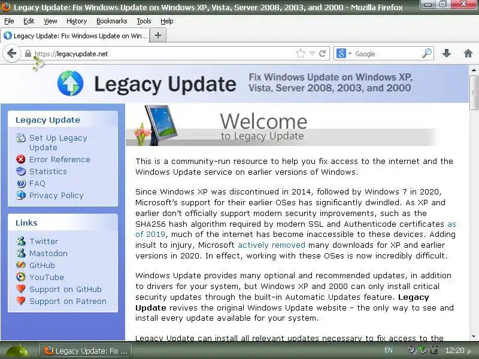The width and height of the screenshot is (479, 359).
Task: Click the EN language indicator
Action: [388, 350]
